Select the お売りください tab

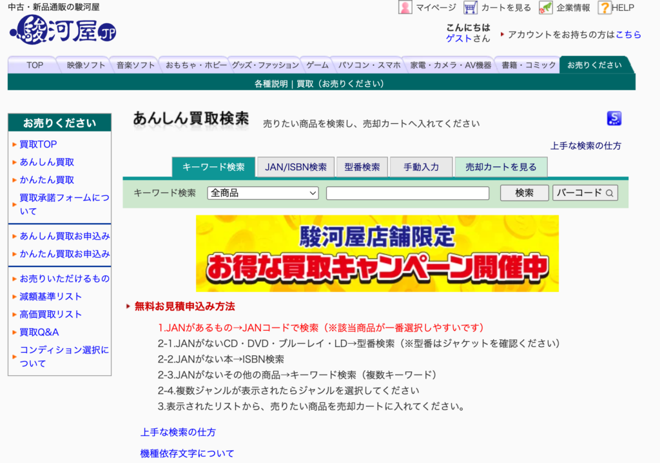point(594,65)
